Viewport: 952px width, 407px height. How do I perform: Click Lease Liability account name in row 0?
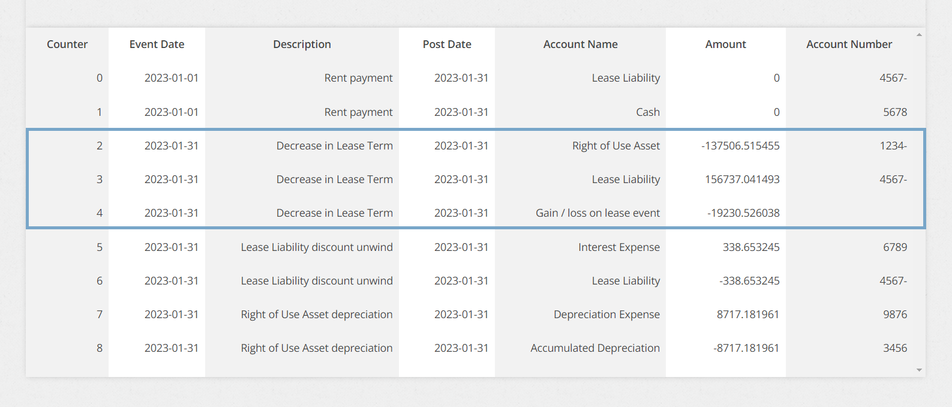[x=626, y=78]
